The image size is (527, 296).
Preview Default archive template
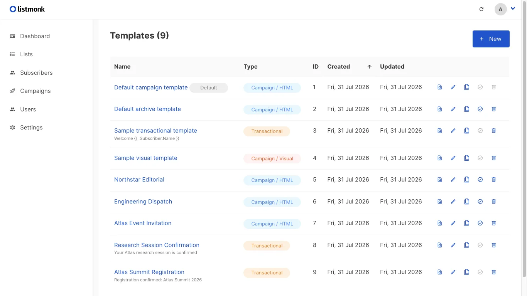(x=440, y=109)
